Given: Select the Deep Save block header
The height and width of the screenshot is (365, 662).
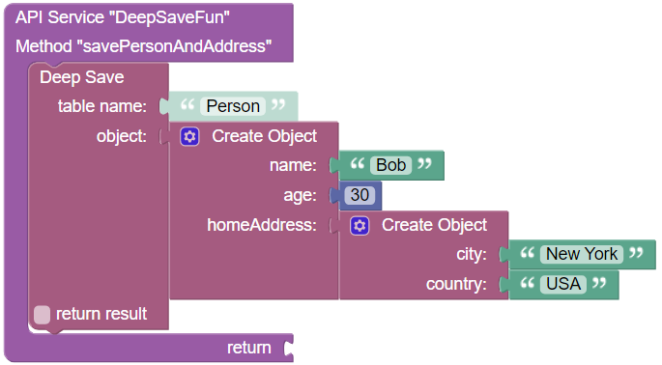Looking at the screenshot, I should pyautogui.click(x=82, y=77).
